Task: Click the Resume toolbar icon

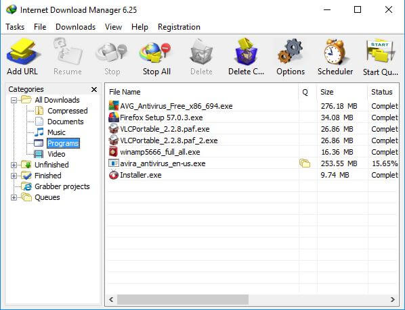Action: (68, 51)
